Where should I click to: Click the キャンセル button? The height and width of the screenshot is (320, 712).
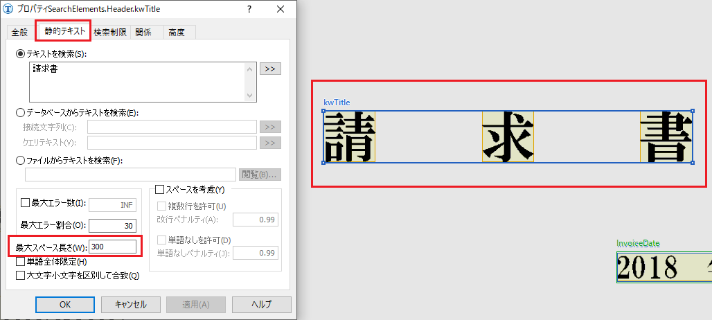coord(130,305)
